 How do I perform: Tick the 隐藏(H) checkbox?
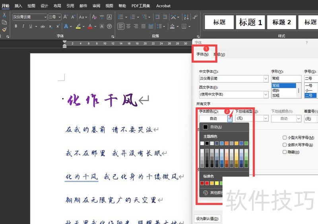[285, 152]
